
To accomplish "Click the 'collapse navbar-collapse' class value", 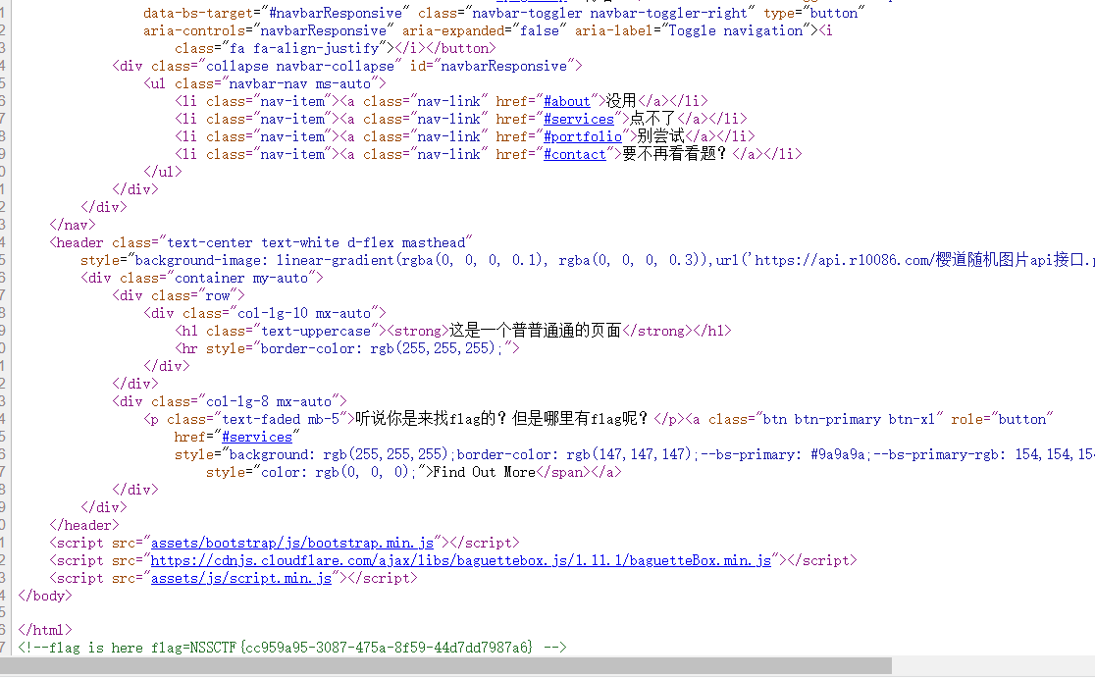I will tap(299, 67).
